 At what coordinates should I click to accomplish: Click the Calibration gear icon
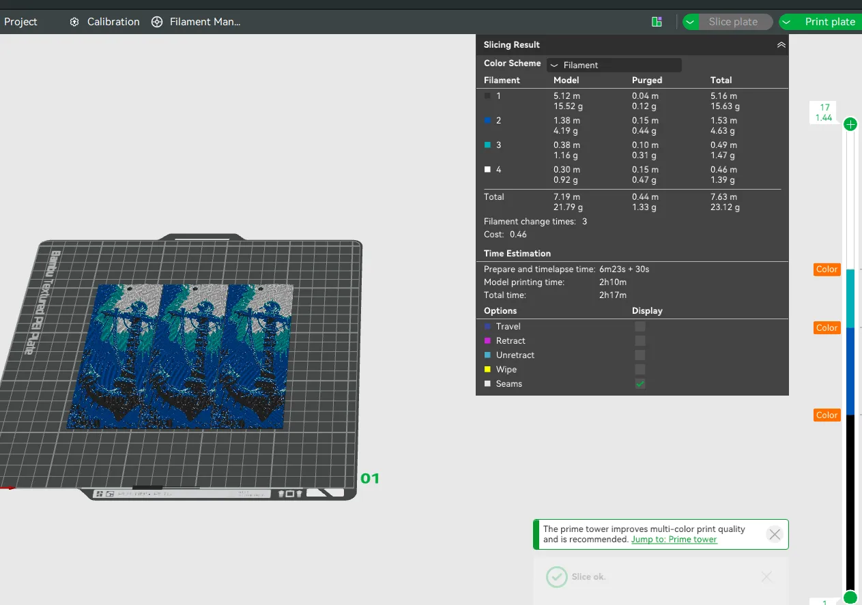[74, 22]
